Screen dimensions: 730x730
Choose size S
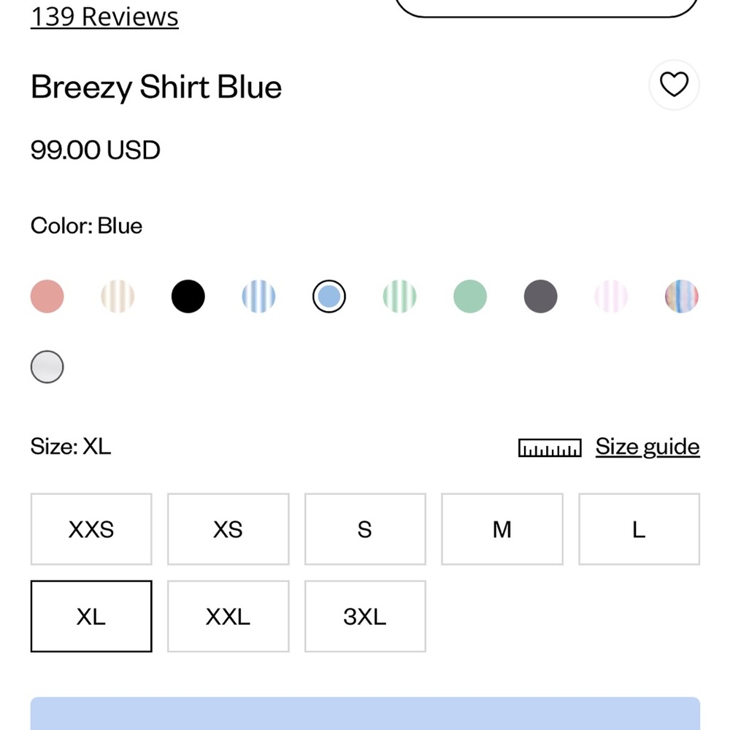click(x=365, y=529)
